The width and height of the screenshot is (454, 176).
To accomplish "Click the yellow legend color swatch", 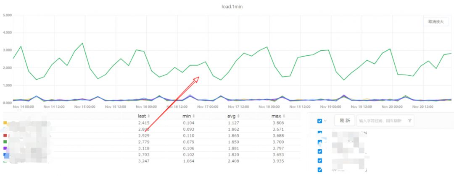I will tap(5, 123).
